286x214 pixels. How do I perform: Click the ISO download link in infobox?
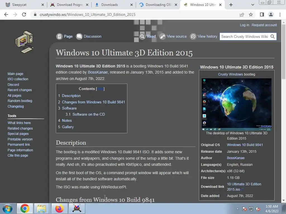pyautogui.click(x=244, y=187)
